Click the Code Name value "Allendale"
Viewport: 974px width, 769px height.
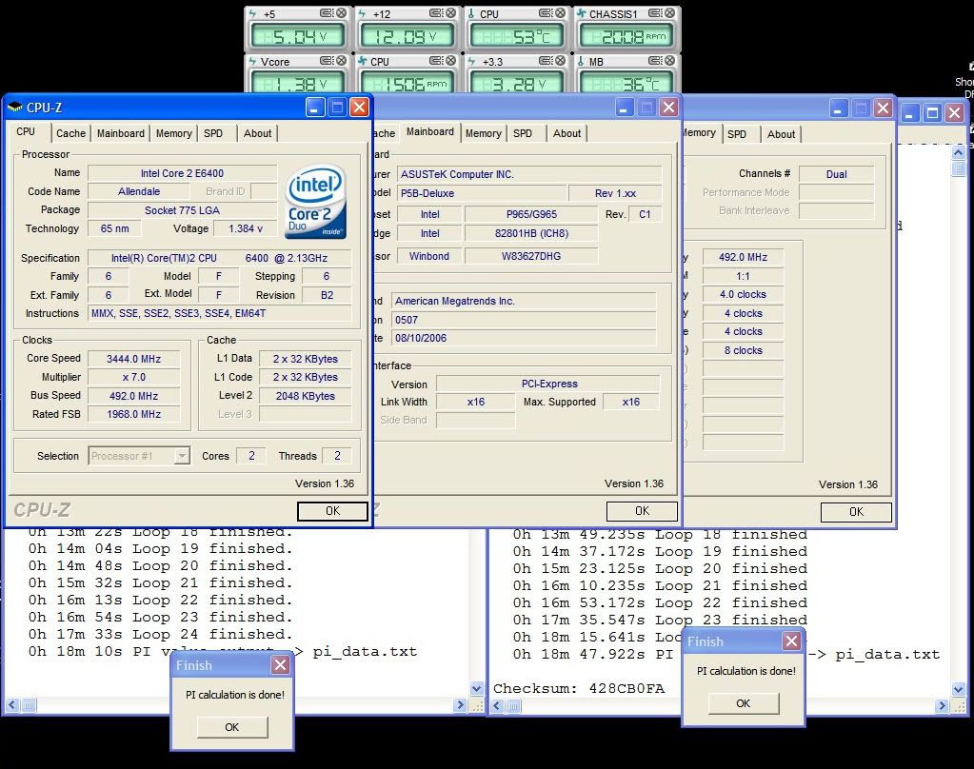(139, 191)
